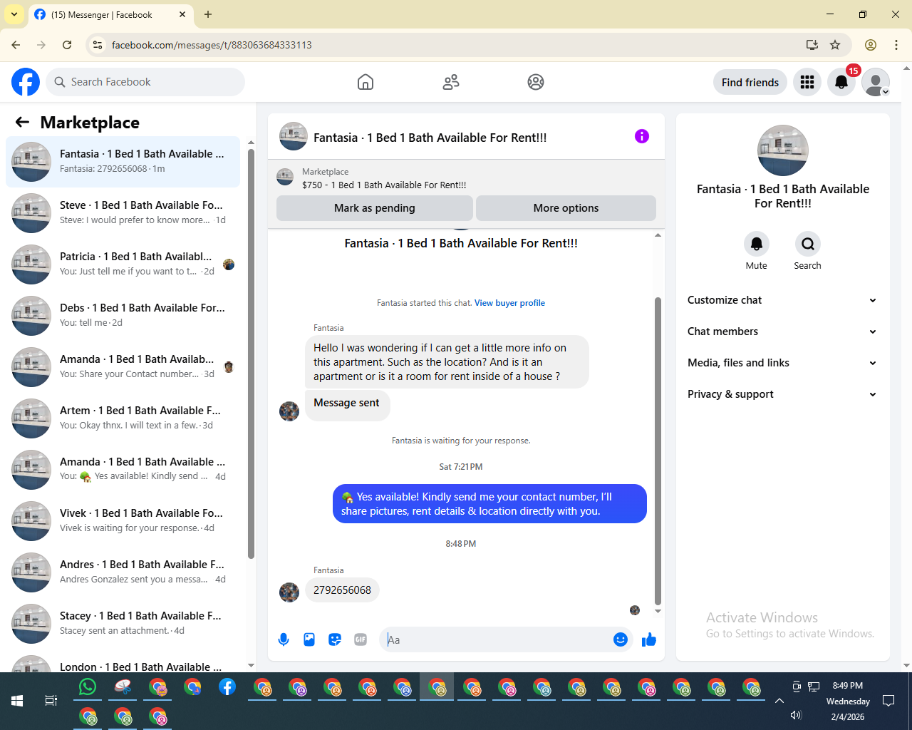The height and width of the screenshot is (730, 912).
Task: Open Fantasia's large listing photo in sidebar
Action: point(783,150)
